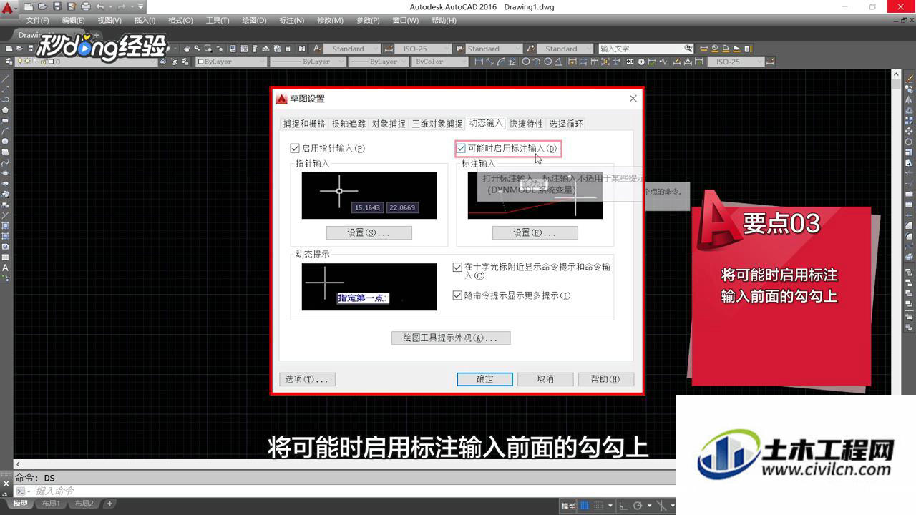Open the 文件(F) menu
This screenshot has height=515, width=916.
coord(38,20)
